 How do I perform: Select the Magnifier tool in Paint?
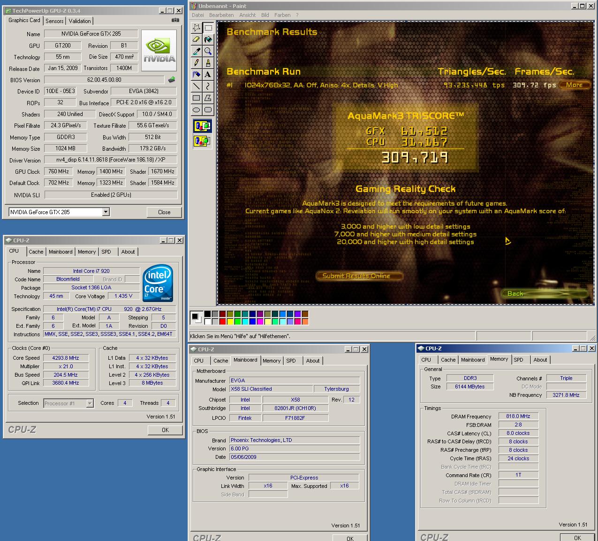point(208,51)
